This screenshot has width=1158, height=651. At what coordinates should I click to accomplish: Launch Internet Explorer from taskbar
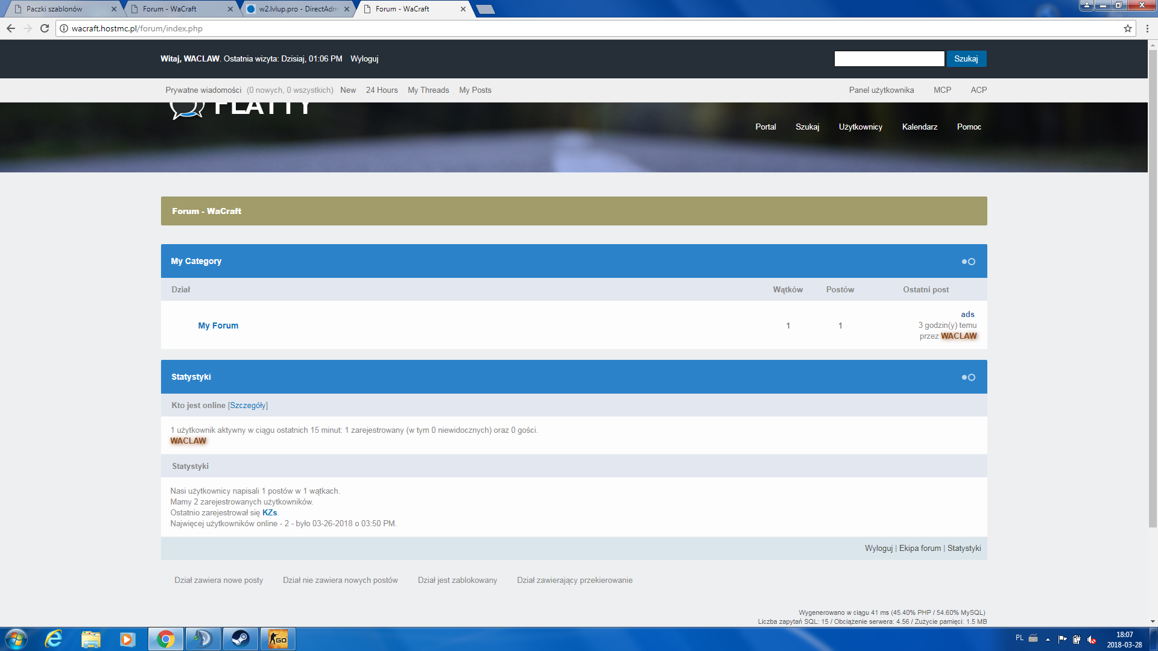tap(54, 639)
